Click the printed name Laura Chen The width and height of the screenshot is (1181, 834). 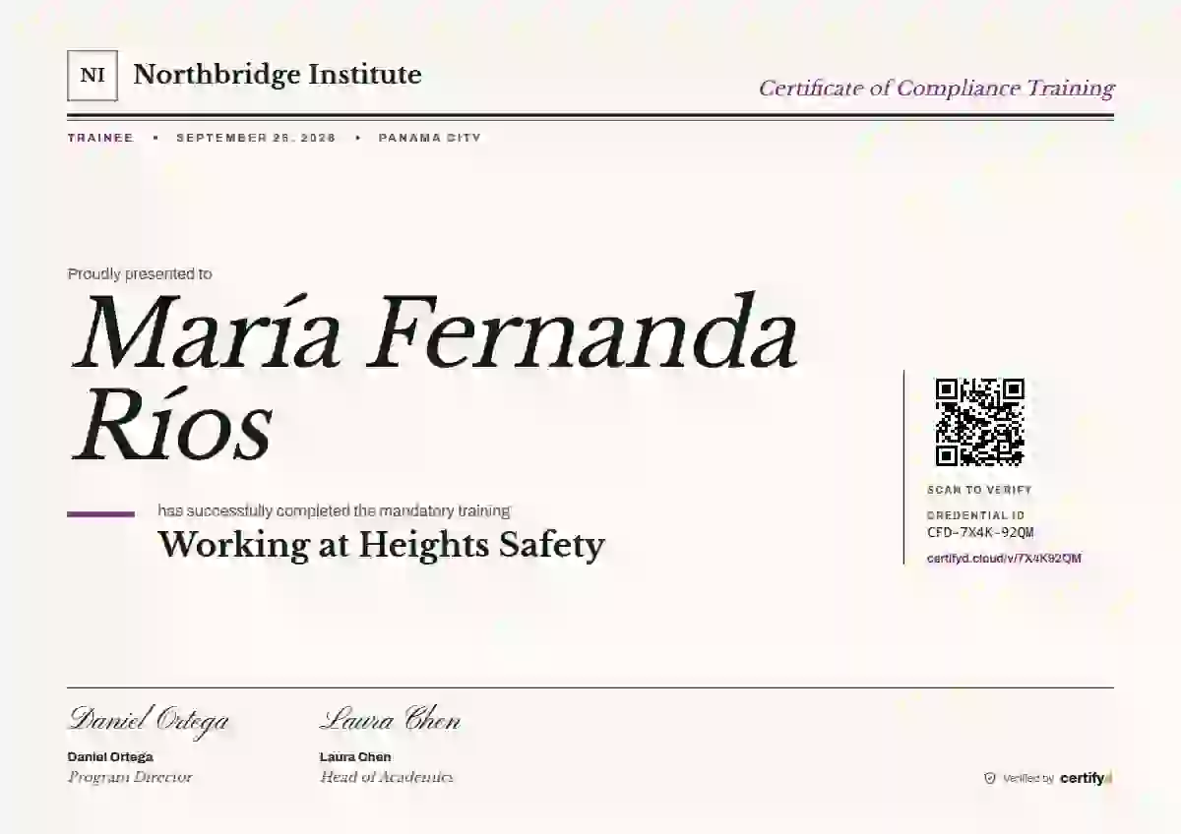click(355, 757)
